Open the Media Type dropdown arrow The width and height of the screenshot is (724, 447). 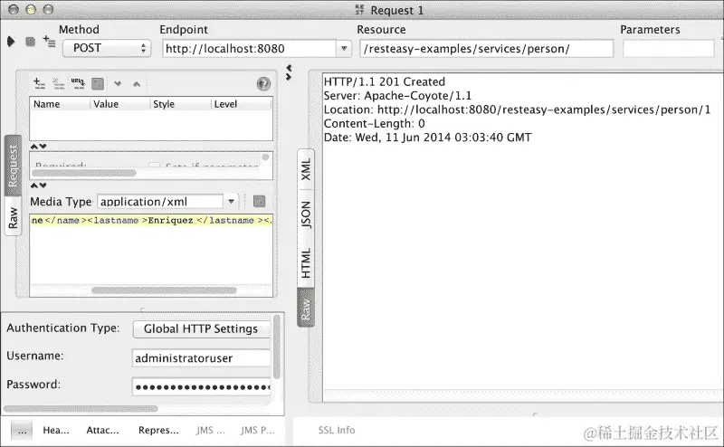[231, 202]
